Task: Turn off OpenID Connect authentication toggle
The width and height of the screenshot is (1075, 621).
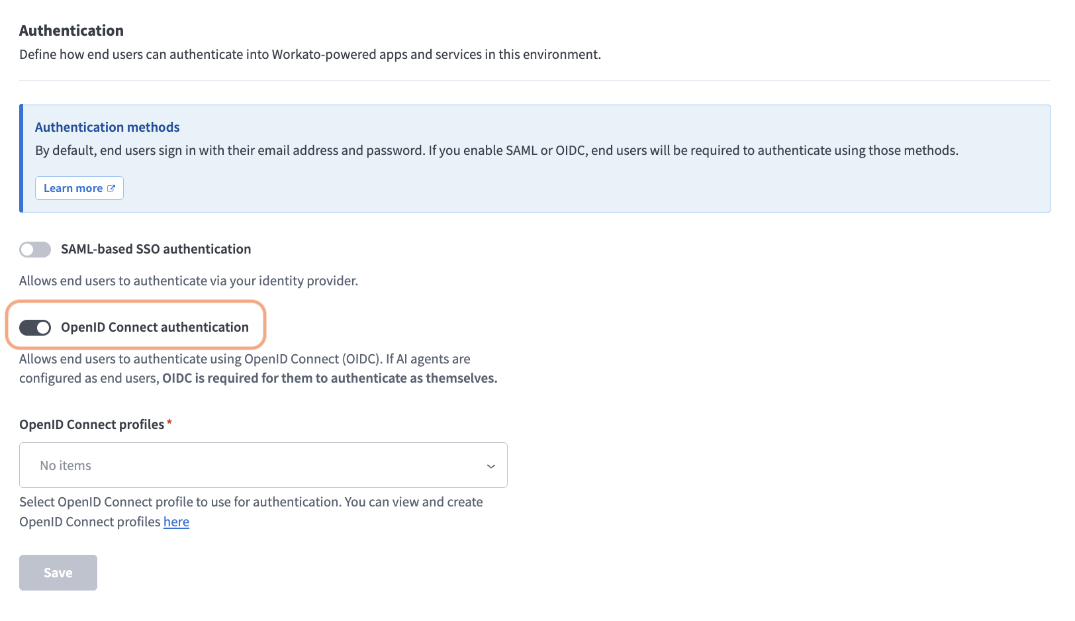Action: pos(35,328)
